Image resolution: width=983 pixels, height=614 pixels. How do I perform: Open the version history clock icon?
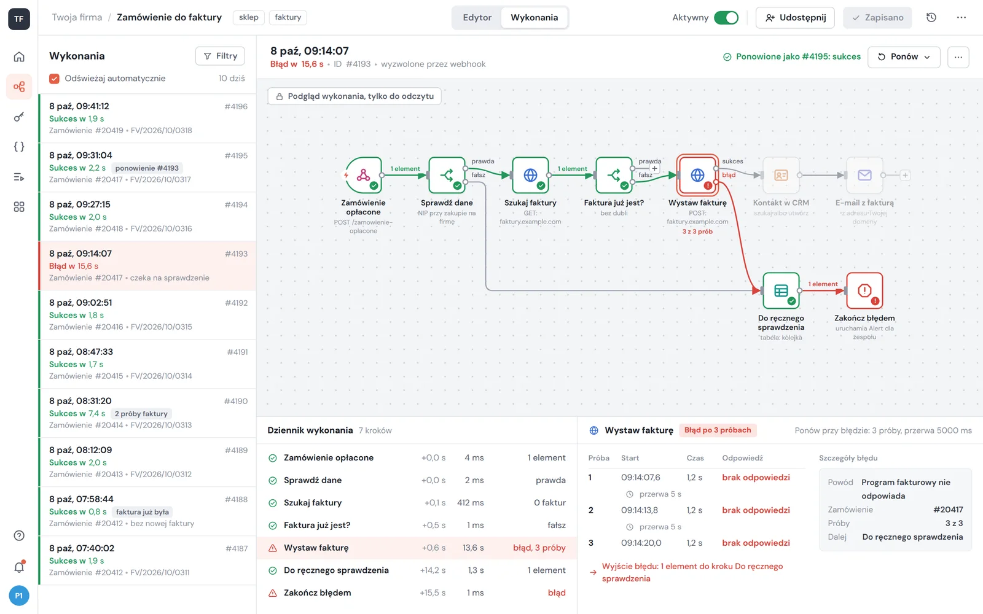pyautogui.click(x=931, y=18)
